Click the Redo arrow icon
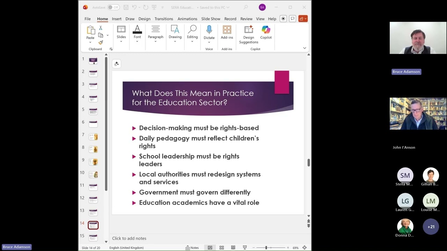This screenshot has width=447, height=251. 146,7
